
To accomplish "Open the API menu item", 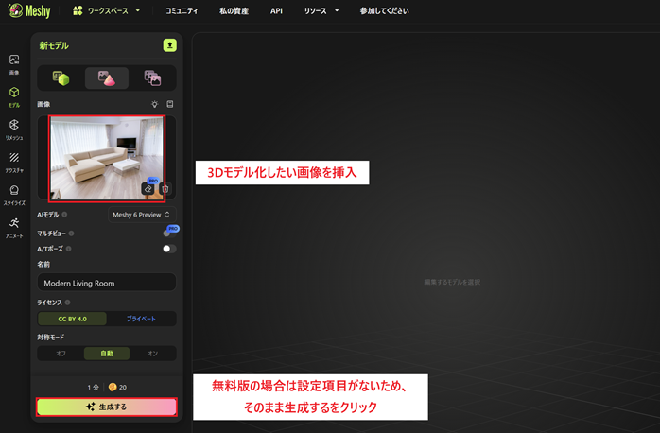I will click(x=276, y=11).
